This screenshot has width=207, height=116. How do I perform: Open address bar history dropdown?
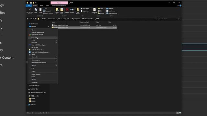click(154, 19)
